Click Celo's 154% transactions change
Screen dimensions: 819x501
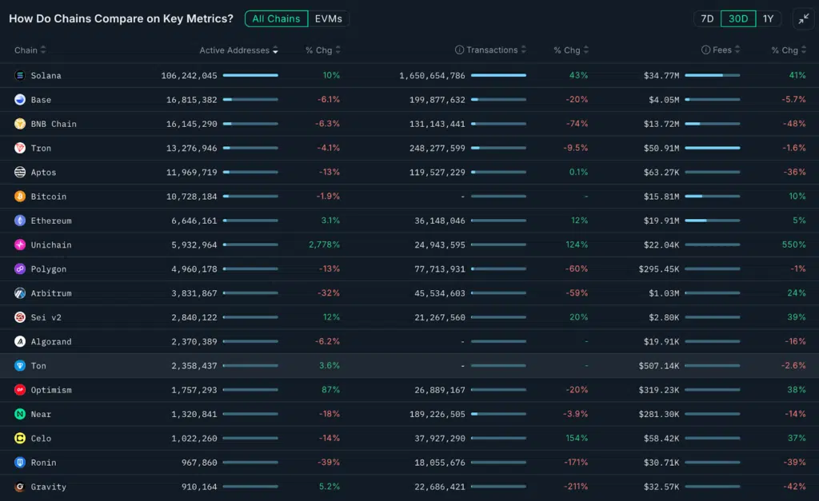577,439
